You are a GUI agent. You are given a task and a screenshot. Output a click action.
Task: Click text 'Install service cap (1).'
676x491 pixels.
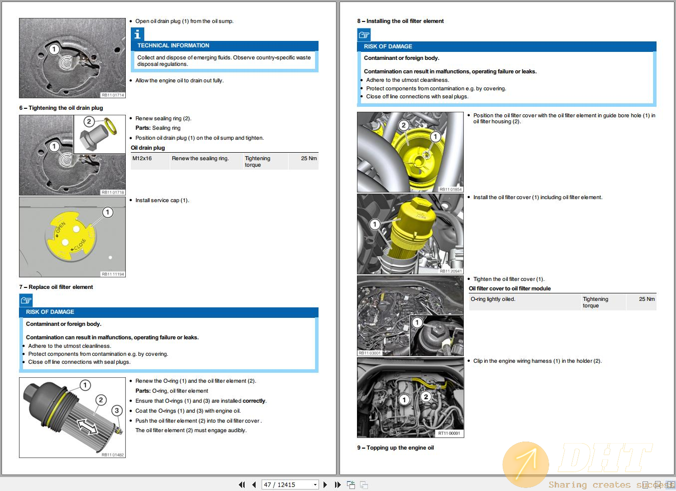[x=162, y=200]
